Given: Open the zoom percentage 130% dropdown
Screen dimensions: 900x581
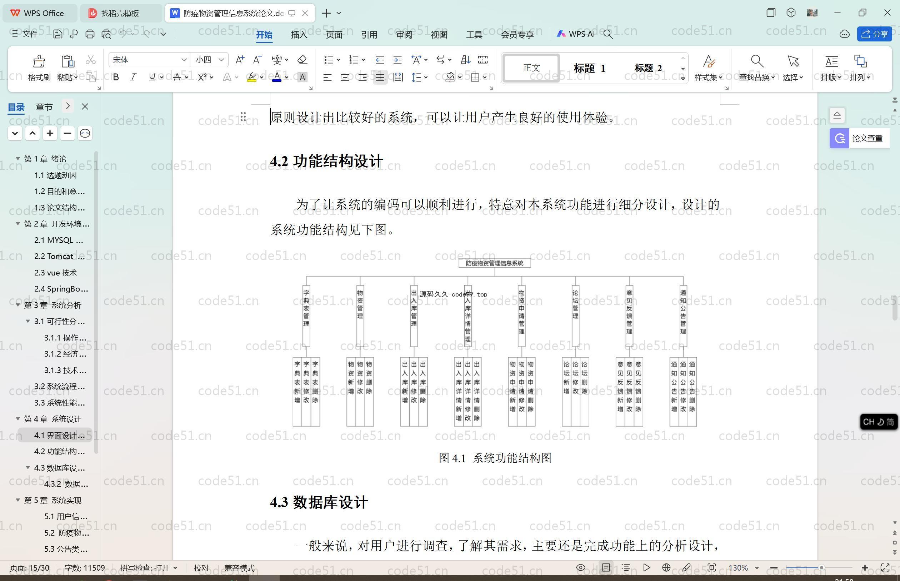Looking at the screenshot, I should (757, 568).
